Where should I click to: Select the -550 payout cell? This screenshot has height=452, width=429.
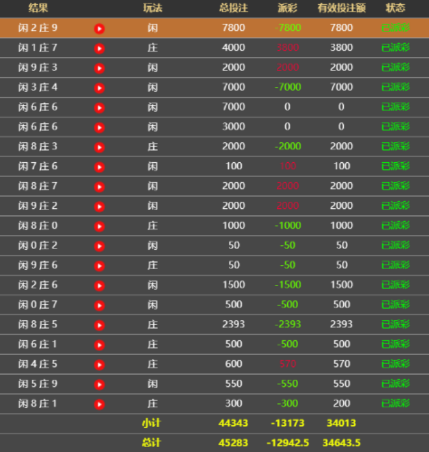tap(288, 384)
